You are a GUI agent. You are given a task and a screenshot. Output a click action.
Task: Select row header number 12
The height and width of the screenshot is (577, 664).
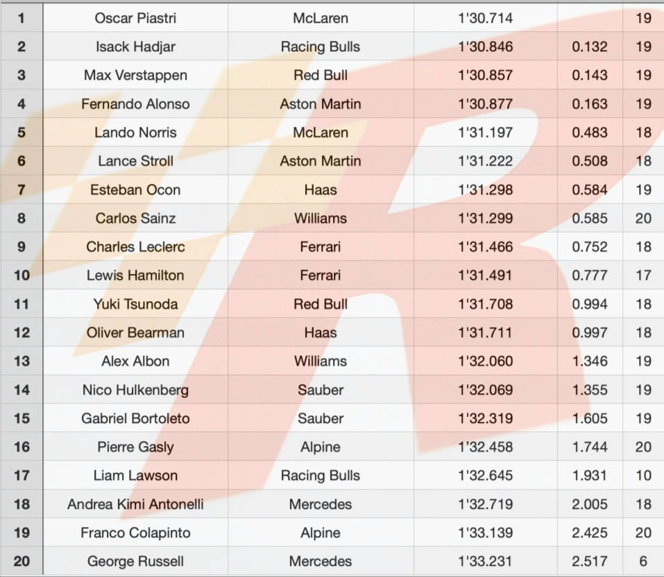22,333
